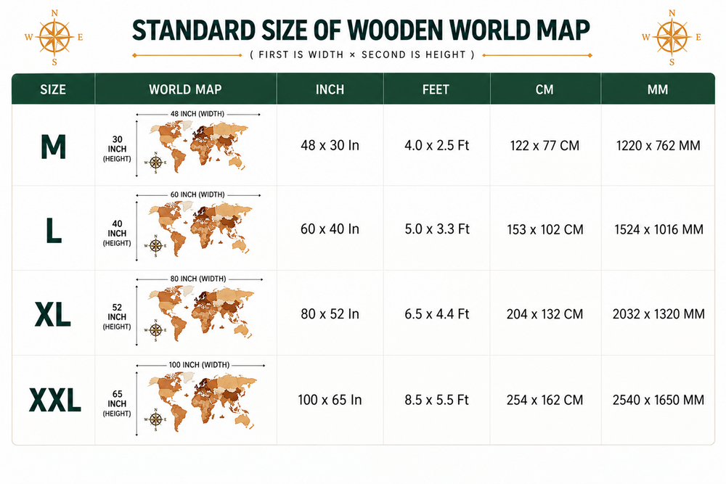The height and width of the screenshot is (484, 726).
Task: Click the XL size world map thumbnail
Action: click(x=201, y=314)
